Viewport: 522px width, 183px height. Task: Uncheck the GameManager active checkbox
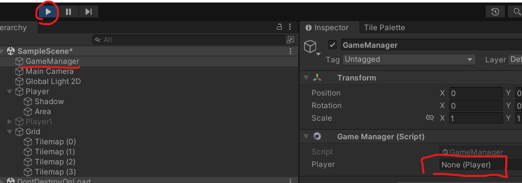click(332, 45)
